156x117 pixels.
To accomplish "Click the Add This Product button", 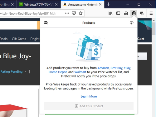I will pos(89,106).
